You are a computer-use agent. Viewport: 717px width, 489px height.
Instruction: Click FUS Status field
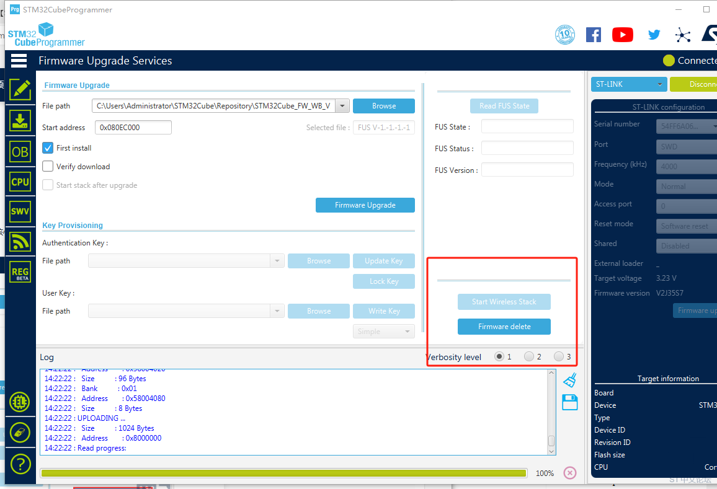[527, 148]
